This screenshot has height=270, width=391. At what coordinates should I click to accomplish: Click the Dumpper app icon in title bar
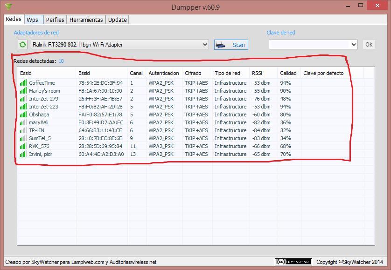pos(8,7)
